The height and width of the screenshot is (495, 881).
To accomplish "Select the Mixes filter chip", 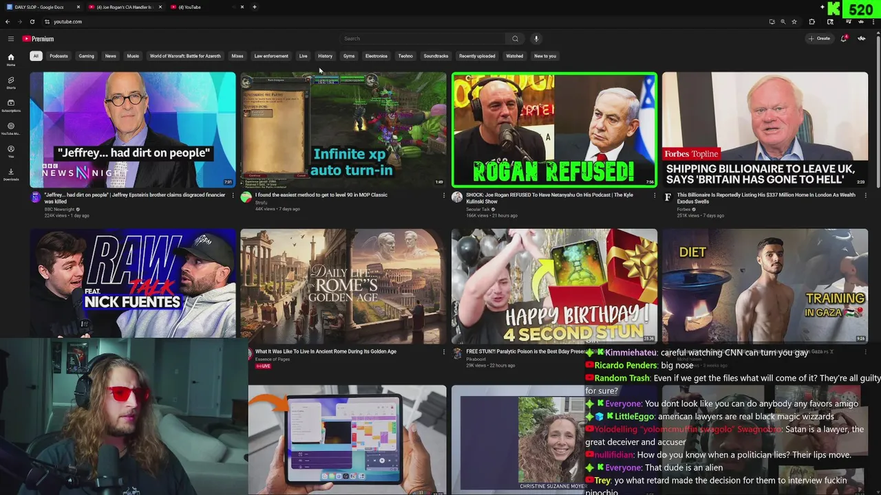I will (237, 56).
